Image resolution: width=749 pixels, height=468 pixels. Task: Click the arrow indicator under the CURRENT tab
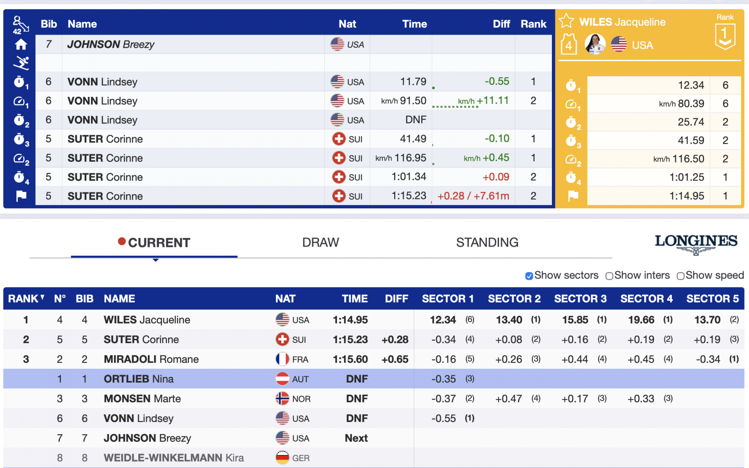click(x=156, y=260)
